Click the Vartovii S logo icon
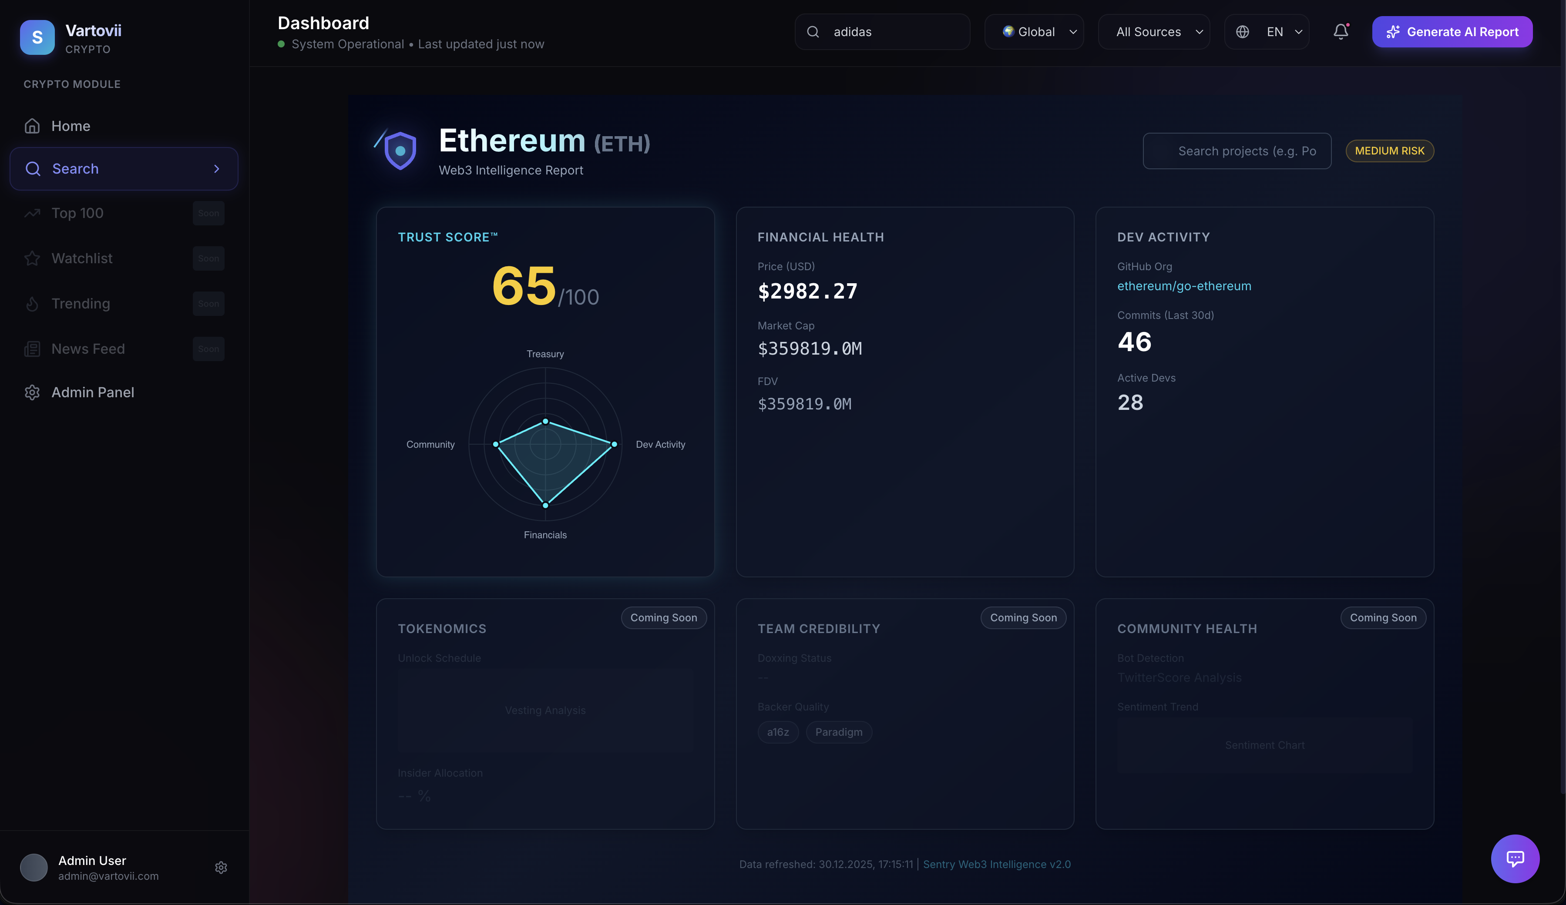Viewport: 1566px width, 905px height. point(37,37)
